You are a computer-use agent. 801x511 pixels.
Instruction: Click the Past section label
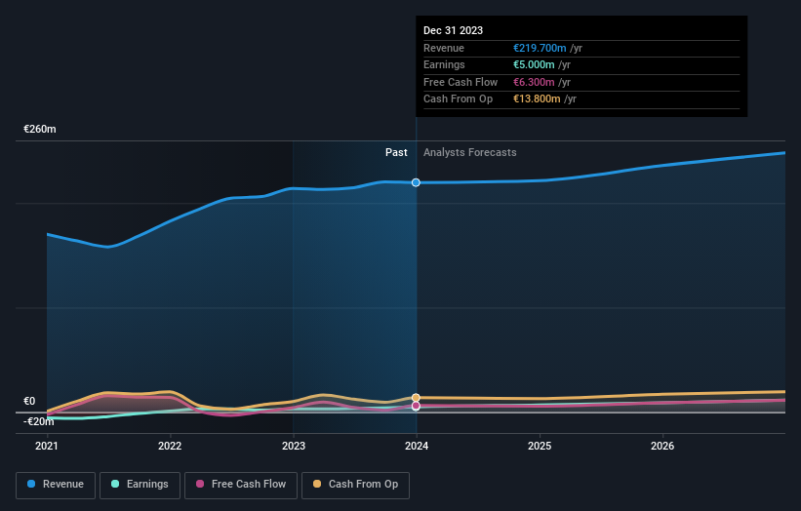point(396,153)
